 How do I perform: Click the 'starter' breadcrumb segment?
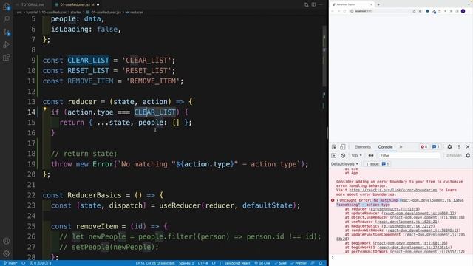coord(75,13)
